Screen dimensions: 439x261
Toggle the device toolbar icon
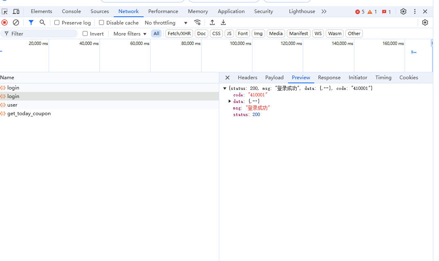coord(16,11)
